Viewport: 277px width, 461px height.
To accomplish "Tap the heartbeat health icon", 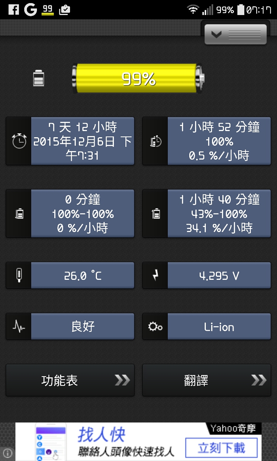I will pos(19,326).
